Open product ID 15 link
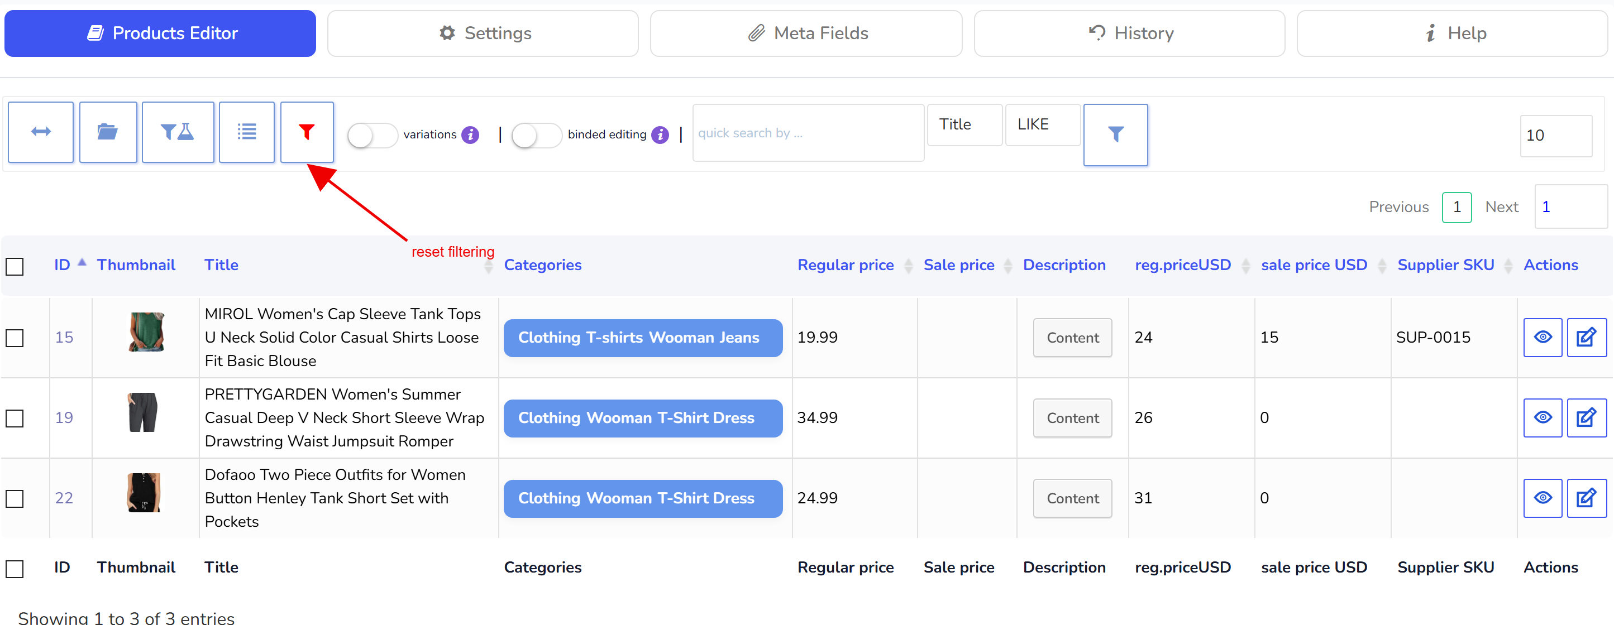The width and height of the screenshot is (1614, 625). click(64, 338)
